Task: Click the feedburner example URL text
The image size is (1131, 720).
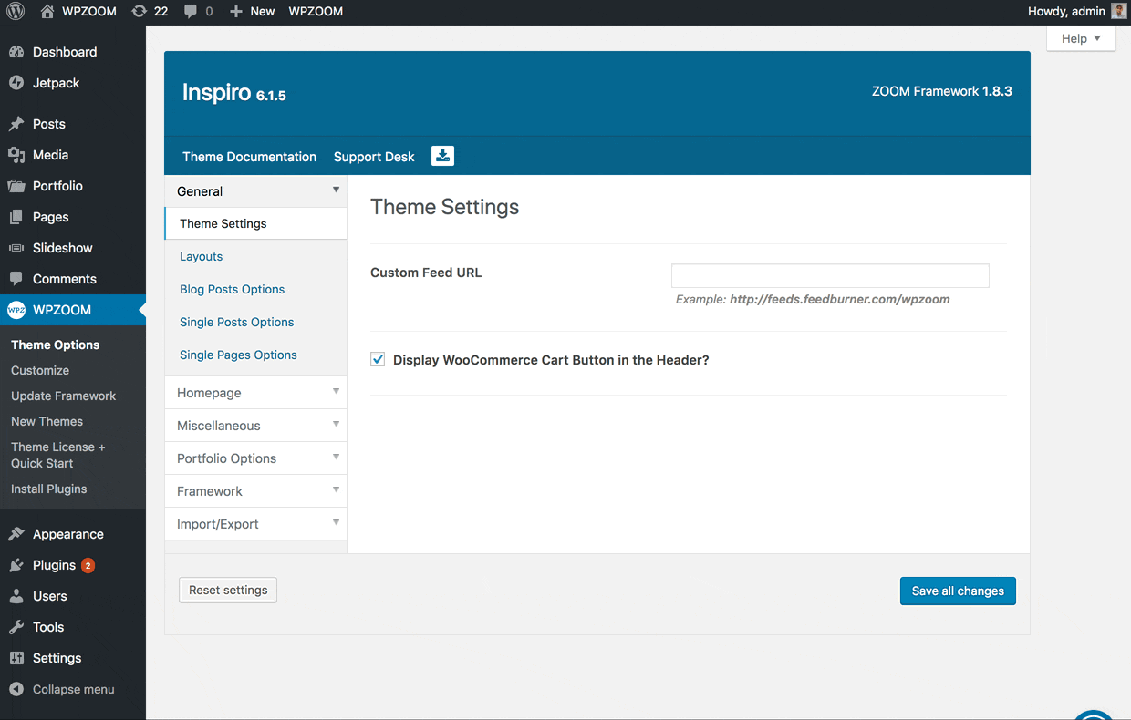Action: [x=839, y=299]
